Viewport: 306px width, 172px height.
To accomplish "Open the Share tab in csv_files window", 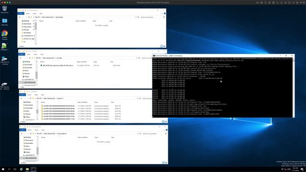I will coord(35,54).
